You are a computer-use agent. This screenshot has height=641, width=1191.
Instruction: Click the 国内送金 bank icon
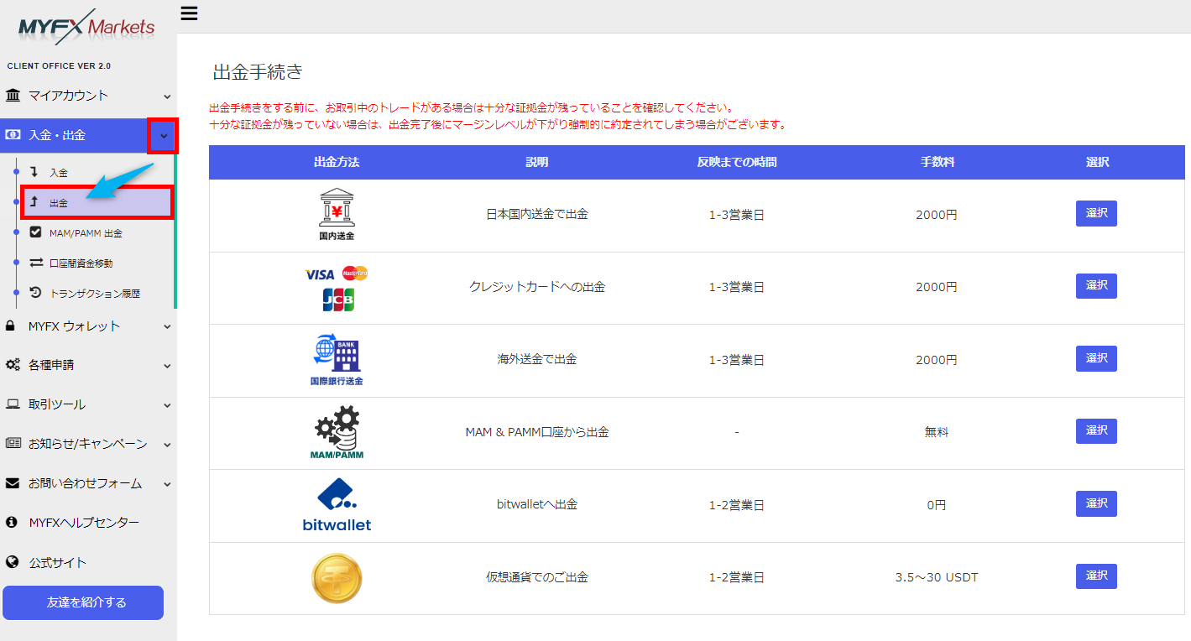point(337,215)
